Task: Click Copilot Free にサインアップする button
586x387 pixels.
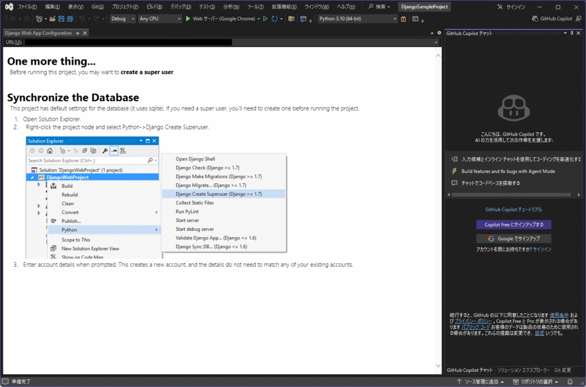Action: coord(514,224)
